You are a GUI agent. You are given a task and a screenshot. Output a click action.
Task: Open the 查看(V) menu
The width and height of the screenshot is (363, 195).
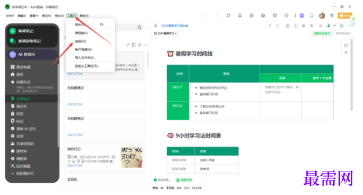point(34,16)
